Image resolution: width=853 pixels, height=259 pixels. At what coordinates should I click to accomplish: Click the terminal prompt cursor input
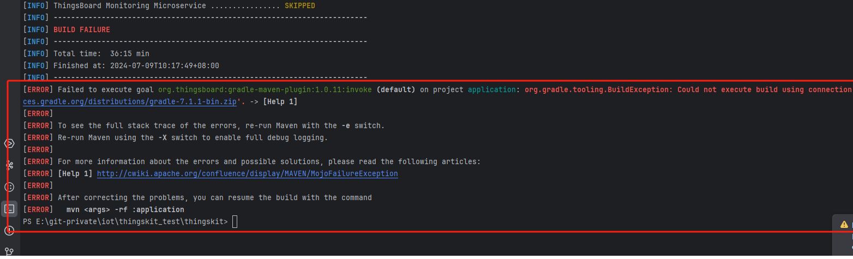point(235,221)
